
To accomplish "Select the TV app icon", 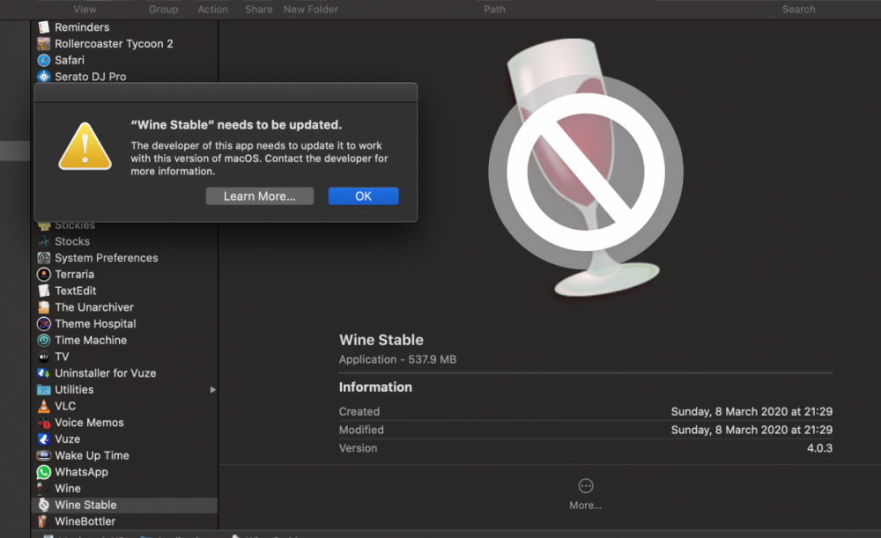I will pyautogui.click(x=45, y=357).
